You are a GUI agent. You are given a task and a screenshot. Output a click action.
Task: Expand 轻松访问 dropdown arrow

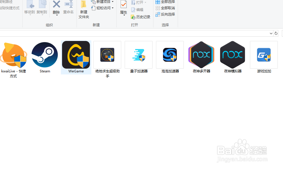(113, 8)
